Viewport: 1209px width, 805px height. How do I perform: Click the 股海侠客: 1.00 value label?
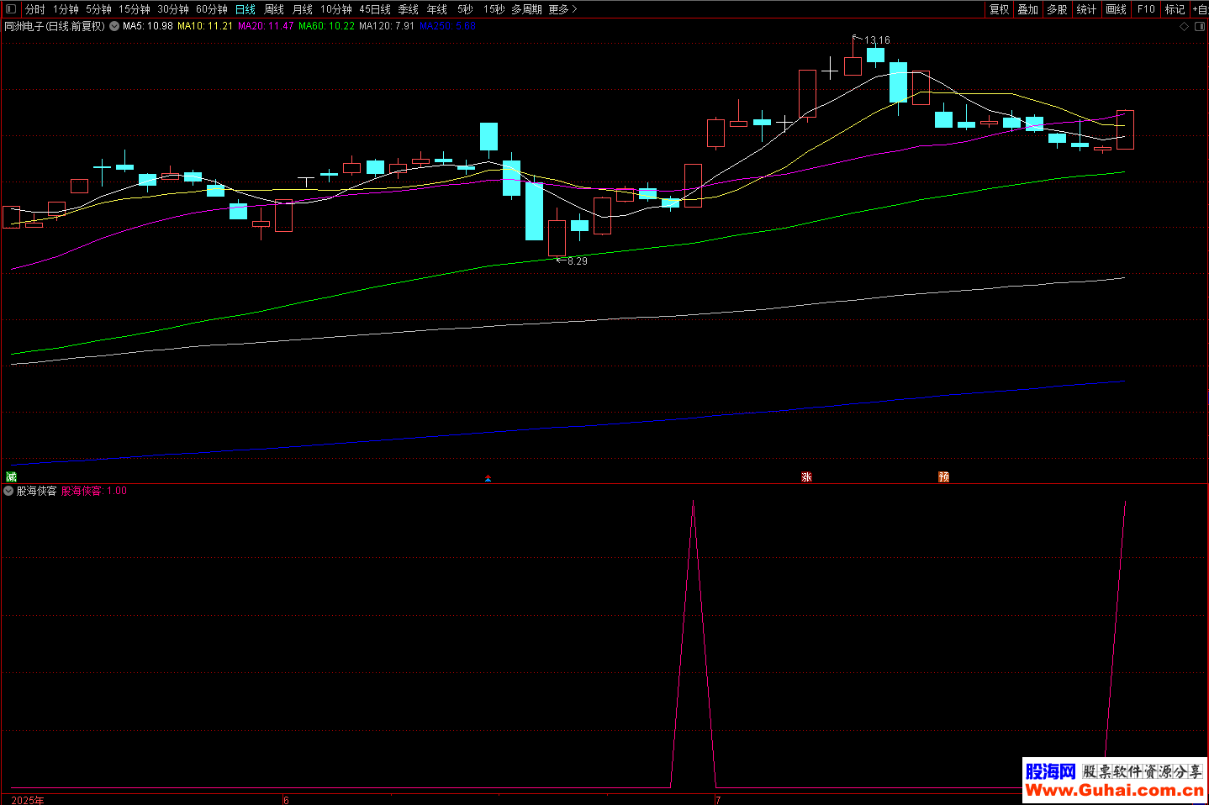94,491
